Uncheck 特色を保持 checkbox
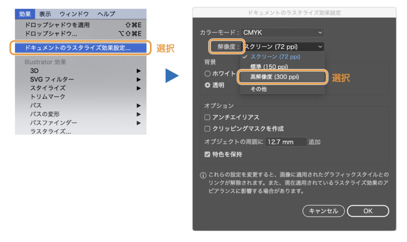The width and height of the screenshot is (407, 242). pos(207,154)
